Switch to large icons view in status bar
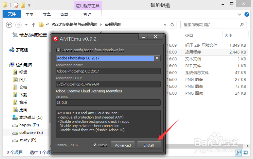Viewport: 253px width, 159px height. pos(245,152)
